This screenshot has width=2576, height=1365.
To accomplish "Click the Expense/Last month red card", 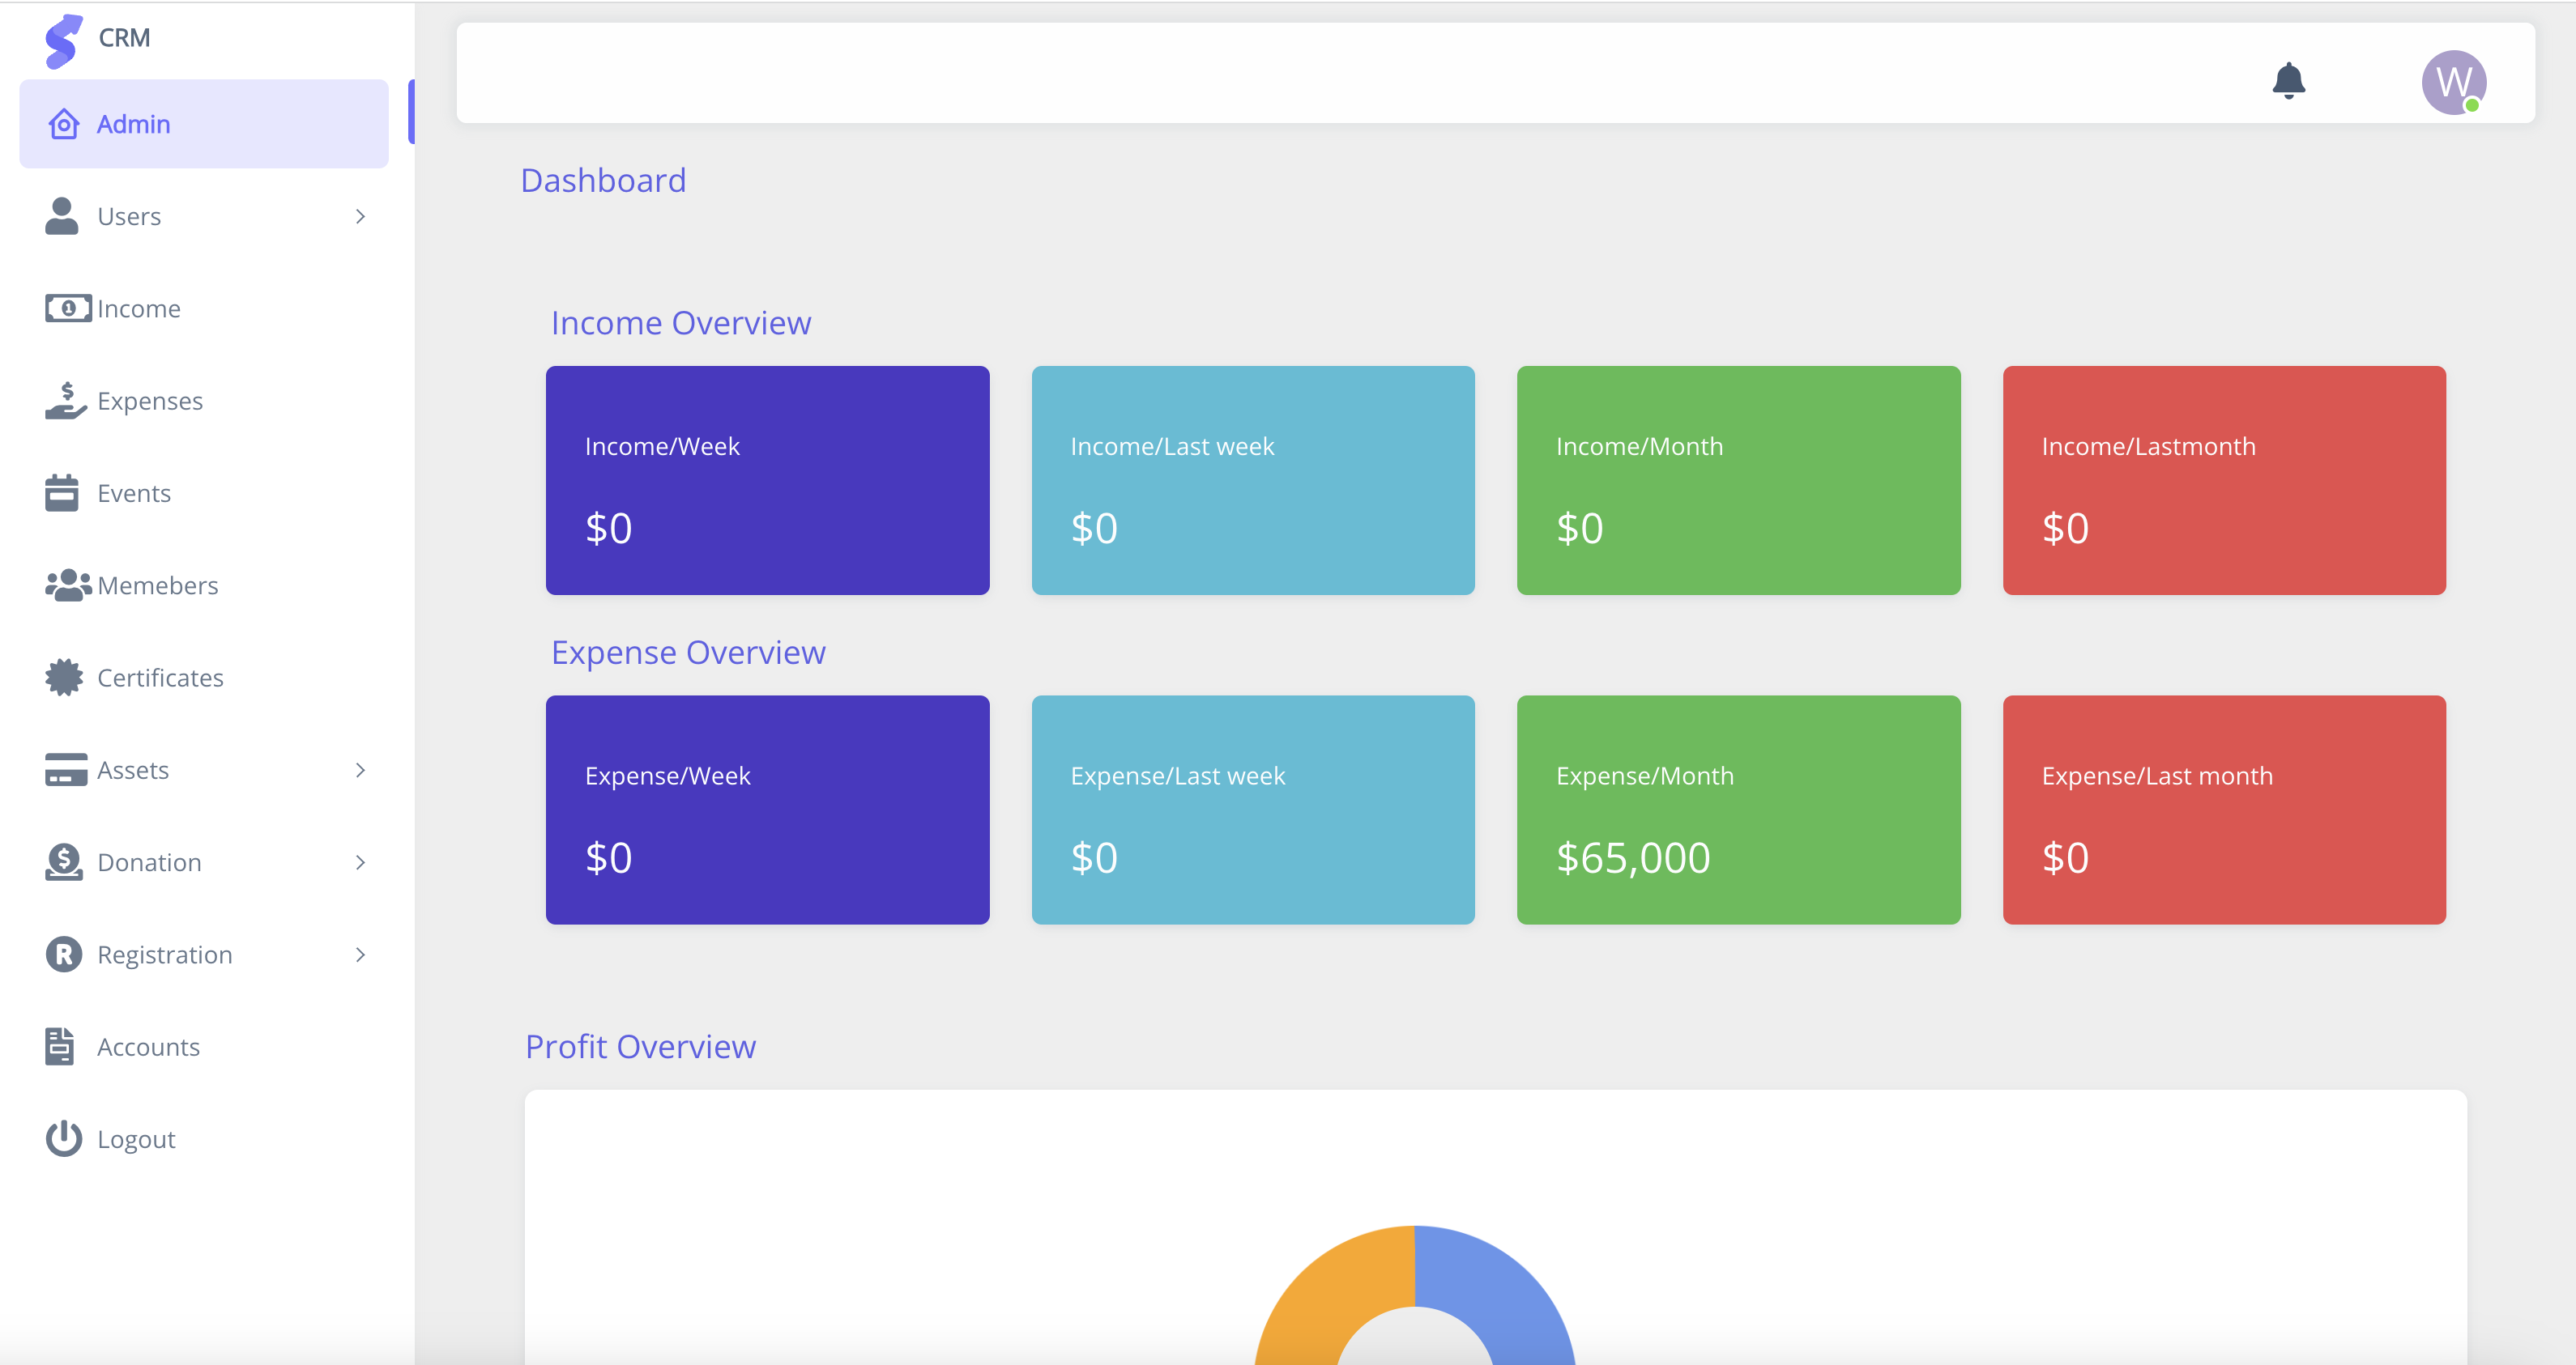I will 2224,810.
